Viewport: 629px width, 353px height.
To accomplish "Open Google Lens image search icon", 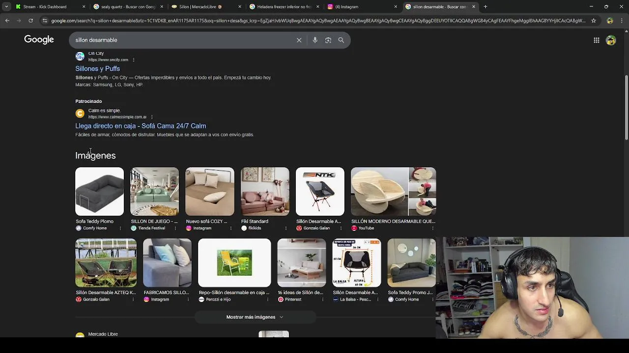I will pyautogui.click(x=328, y=40).
